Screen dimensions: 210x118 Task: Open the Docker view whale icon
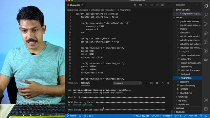click(x=206, y=60)
